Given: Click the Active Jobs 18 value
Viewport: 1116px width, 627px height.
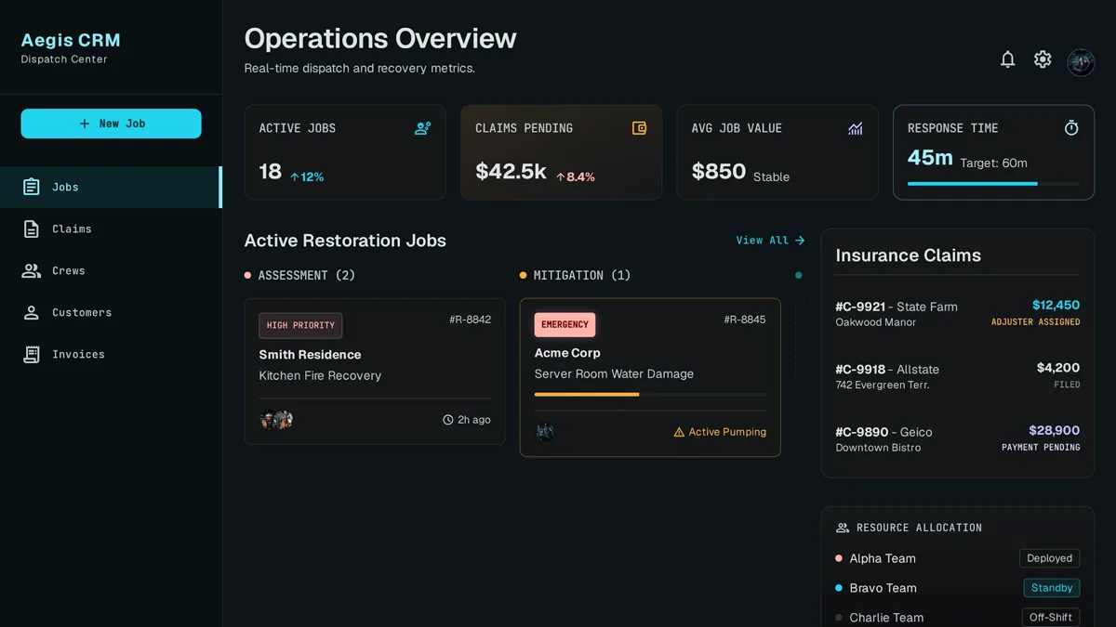Looking at the screenshot, I should click(271, 171).
